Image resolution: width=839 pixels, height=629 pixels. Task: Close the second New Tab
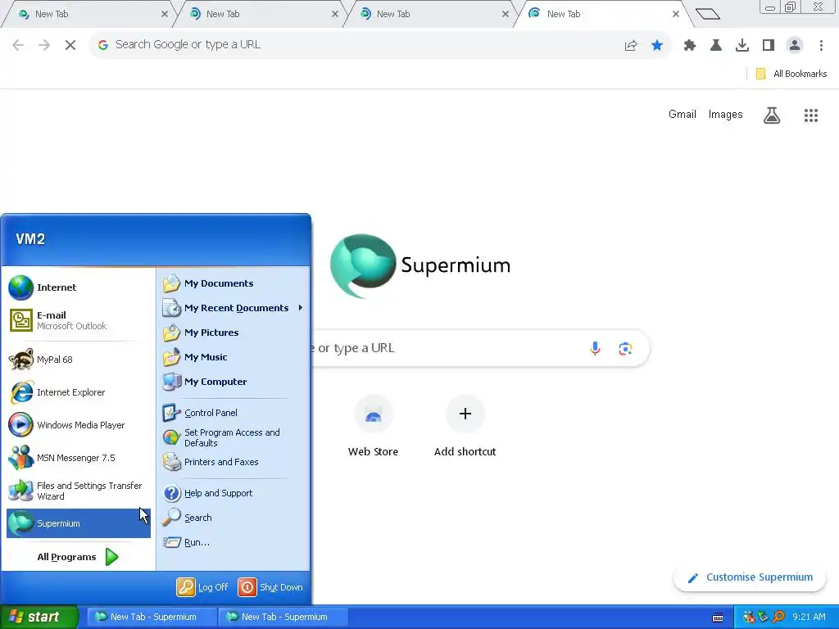click(335, 15)
